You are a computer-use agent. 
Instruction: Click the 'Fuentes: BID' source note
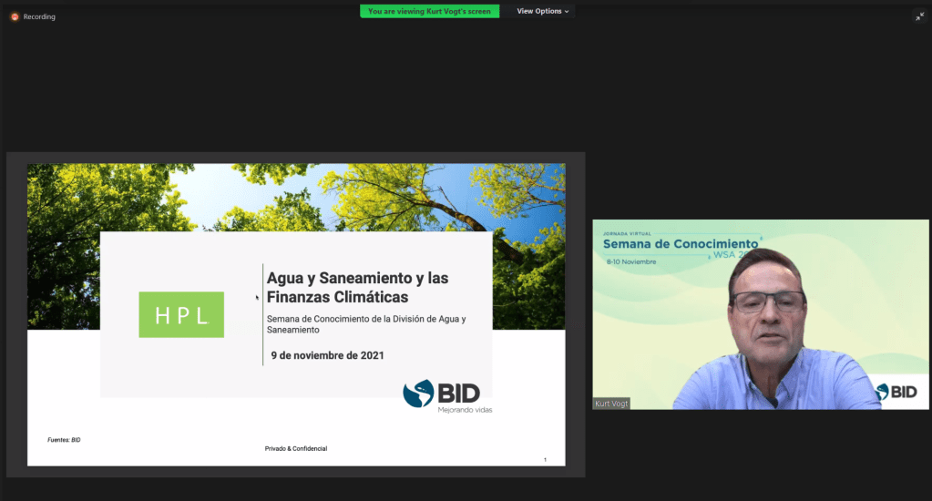(x=64, y=440)
